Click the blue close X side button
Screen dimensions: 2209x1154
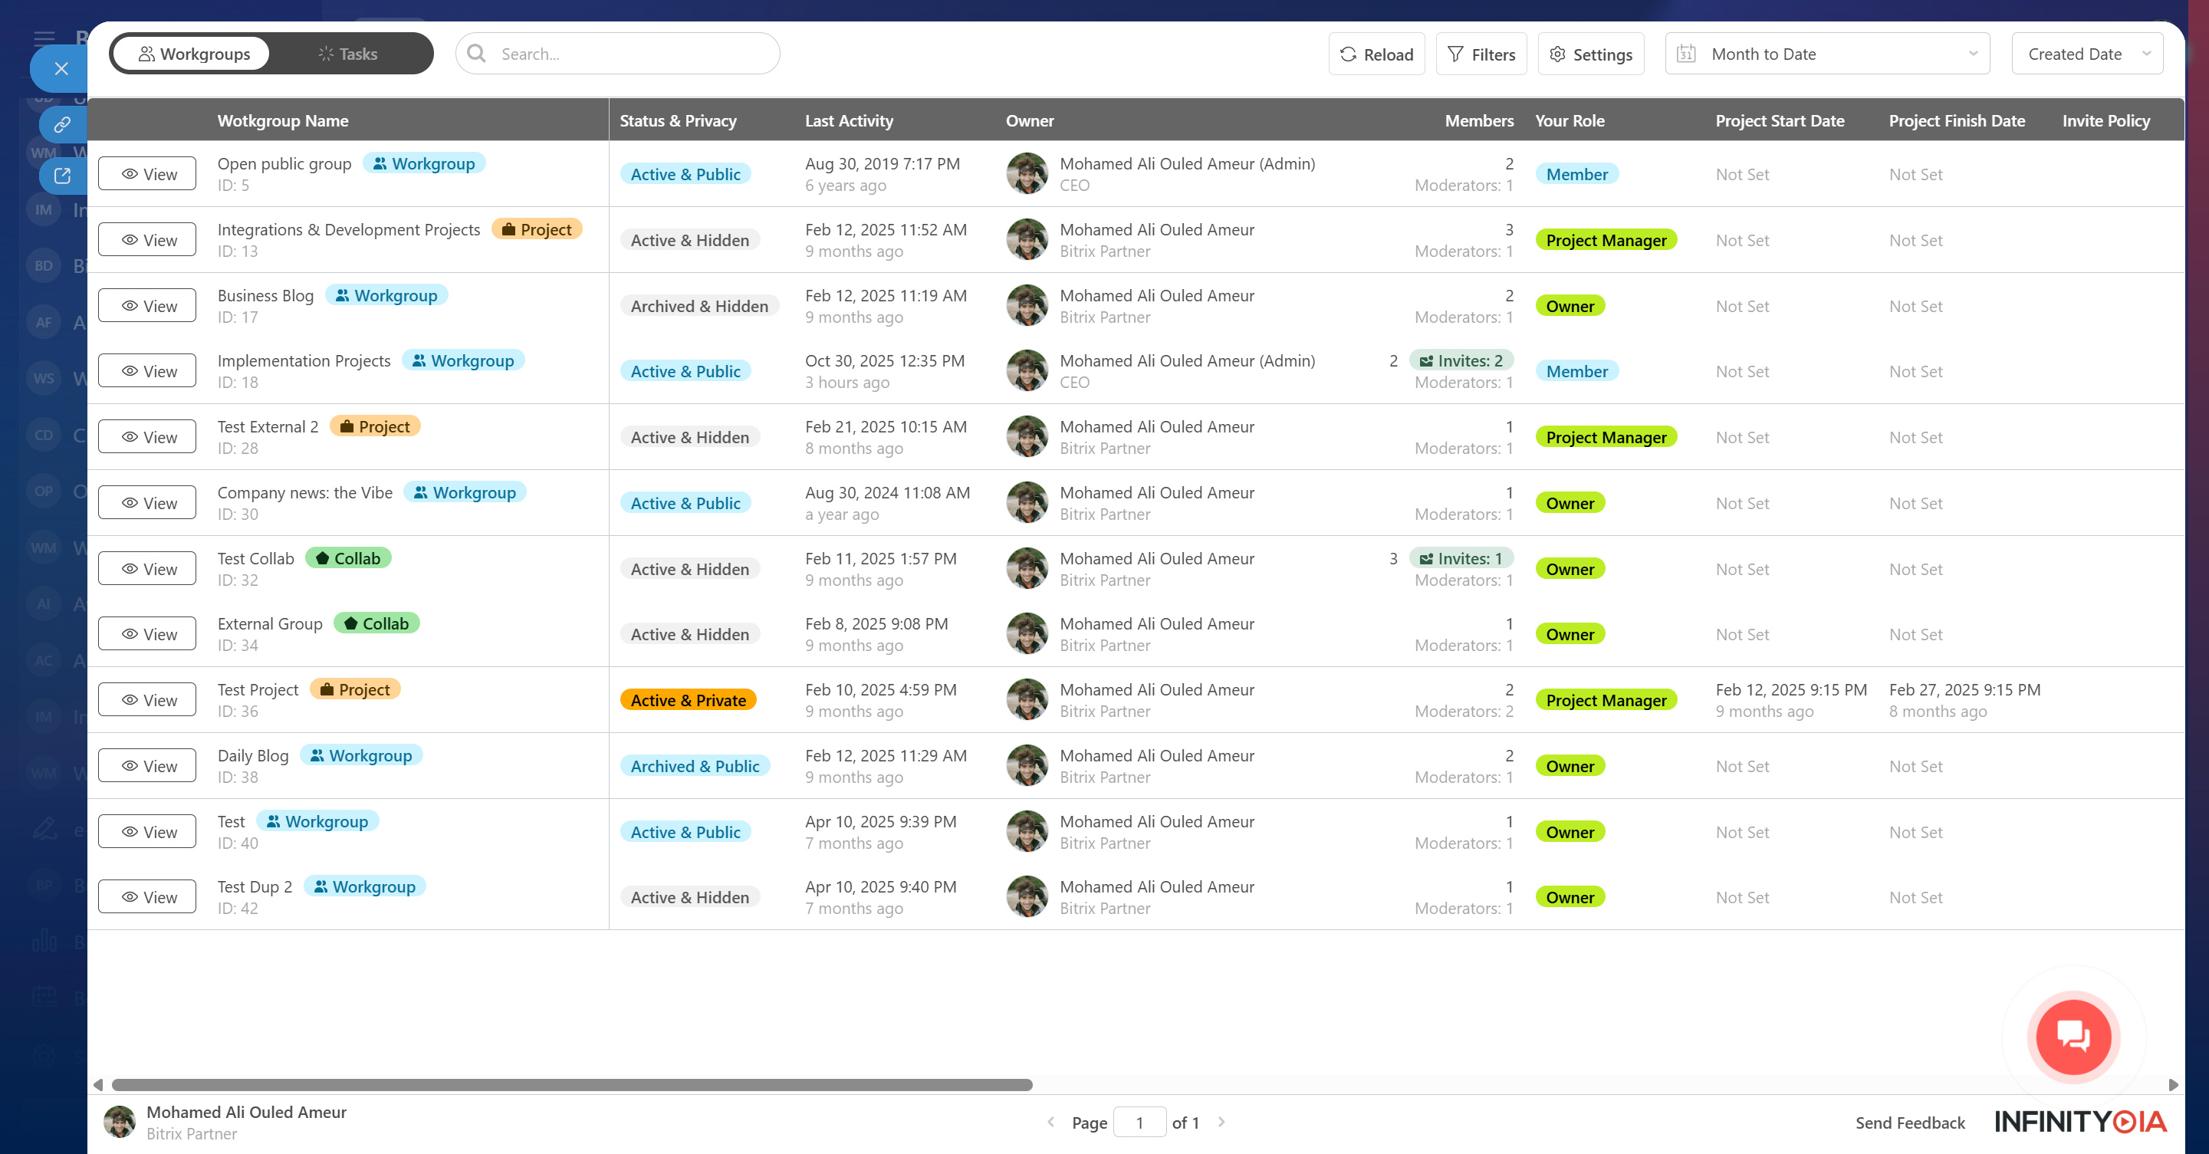(x=61, y=68)
